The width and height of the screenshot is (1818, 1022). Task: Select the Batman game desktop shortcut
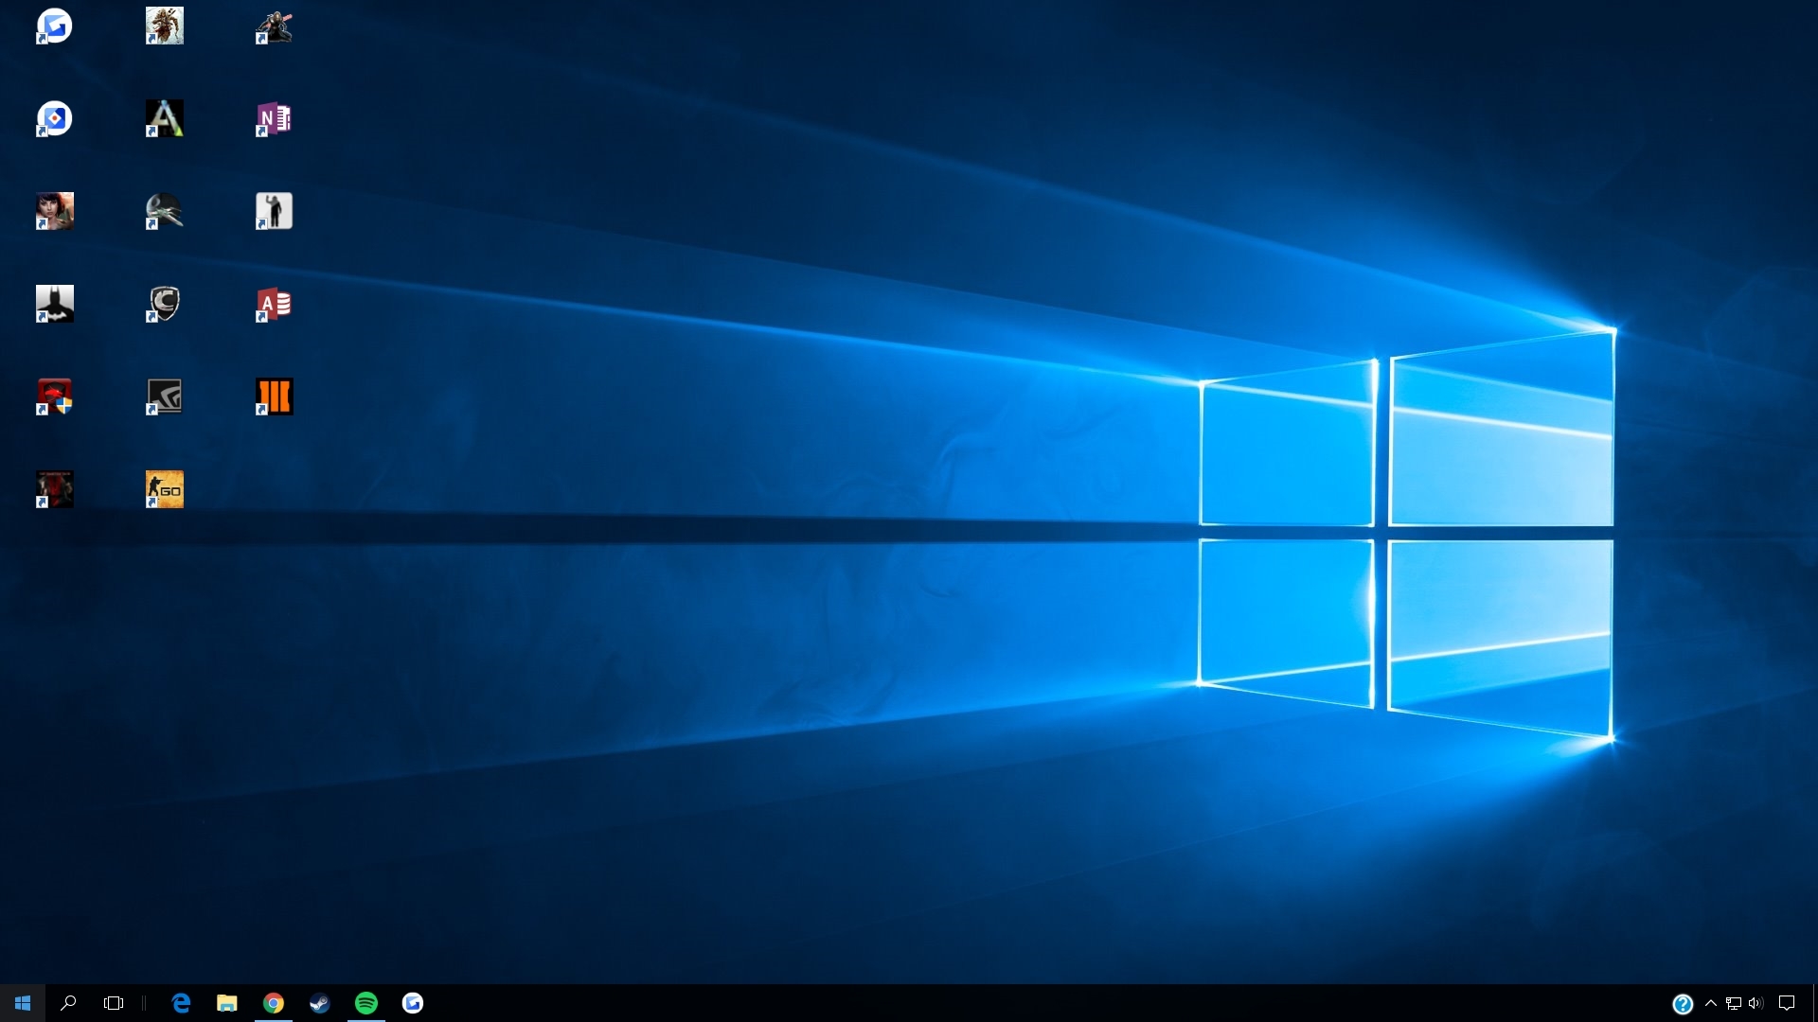pyautogui.click(x=55, y=305)
